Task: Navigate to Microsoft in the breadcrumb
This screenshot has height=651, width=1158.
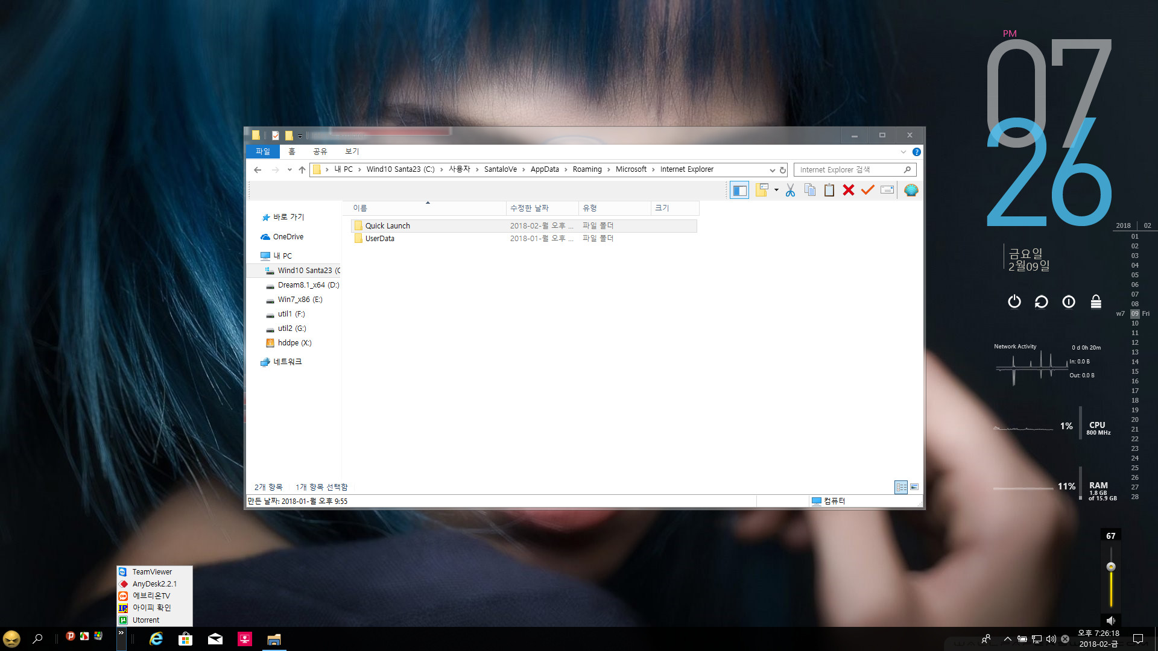Action: click(631, 169)
